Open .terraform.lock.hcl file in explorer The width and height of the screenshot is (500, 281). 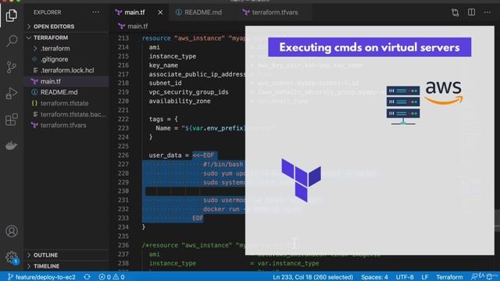click(x=67, y=70)
